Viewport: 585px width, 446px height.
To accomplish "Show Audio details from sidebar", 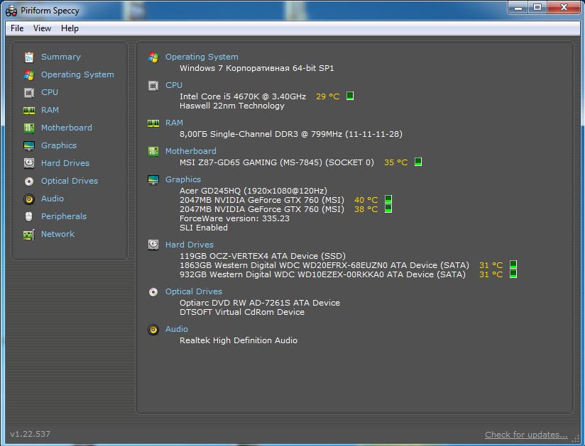I will coord(53,199).
